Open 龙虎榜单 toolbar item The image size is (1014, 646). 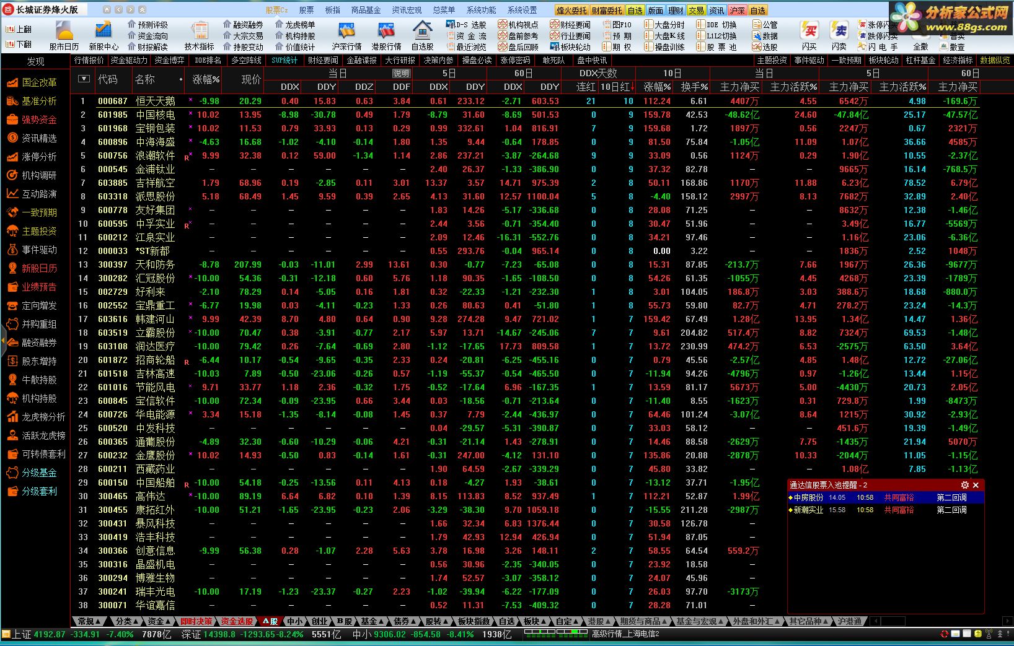[295, 25]
